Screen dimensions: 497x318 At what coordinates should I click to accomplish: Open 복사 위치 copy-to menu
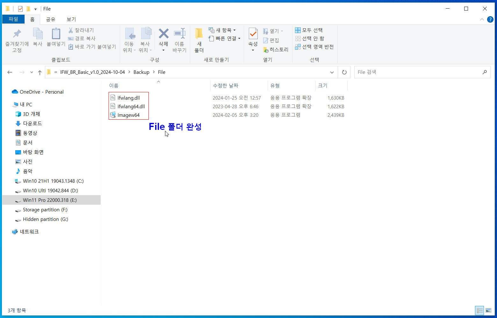tap(145, 41)
